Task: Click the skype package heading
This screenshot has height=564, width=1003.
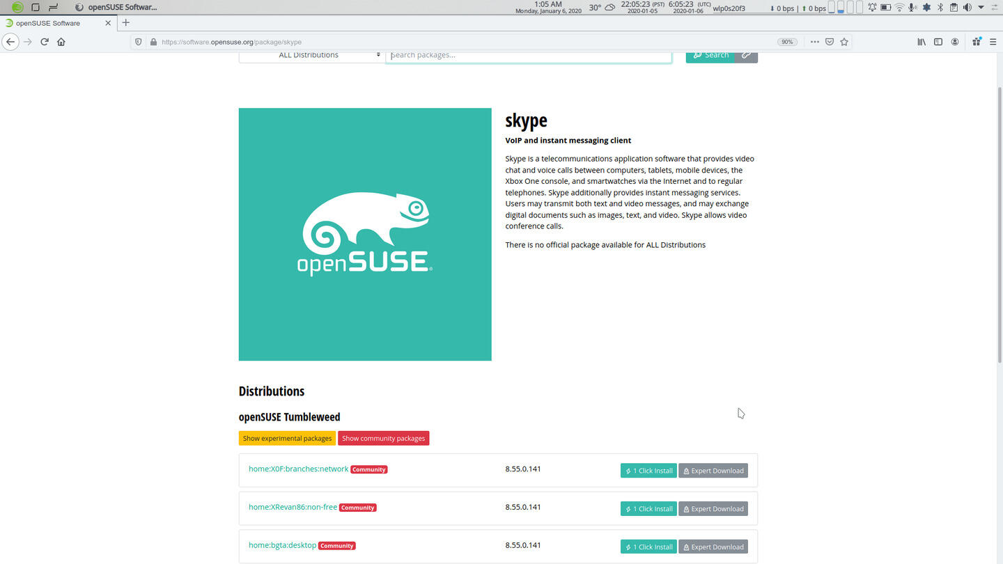Action: (x=526, y=120)
